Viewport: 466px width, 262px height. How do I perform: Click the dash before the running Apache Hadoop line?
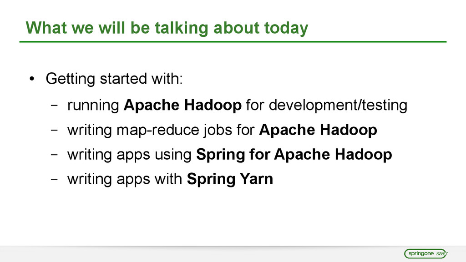(x=54, y=106)
